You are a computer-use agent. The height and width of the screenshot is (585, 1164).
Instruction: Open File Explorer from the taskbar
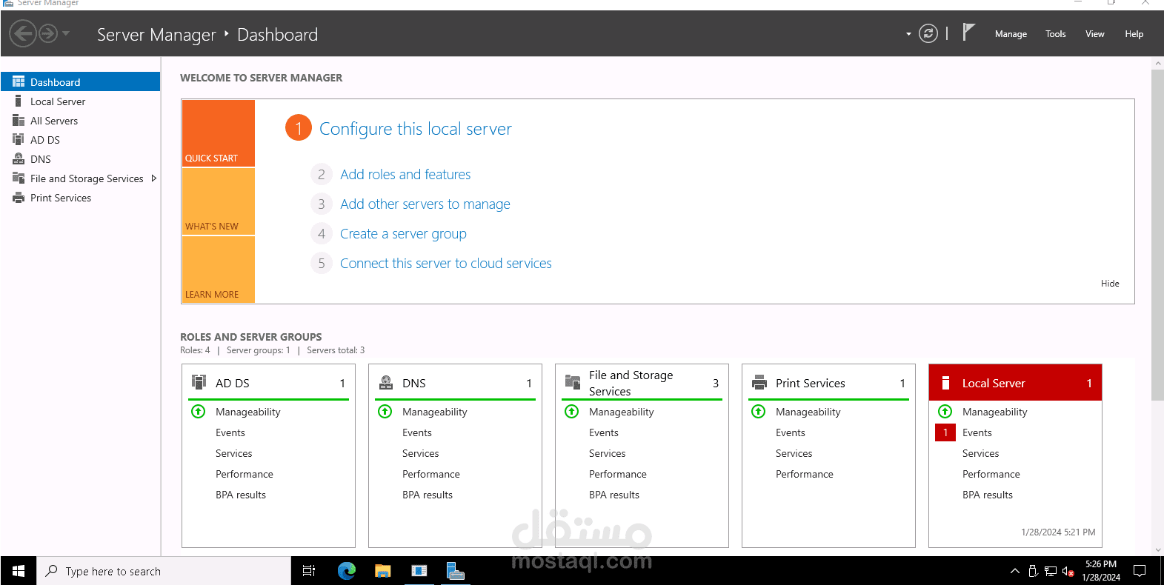[382, 571]
